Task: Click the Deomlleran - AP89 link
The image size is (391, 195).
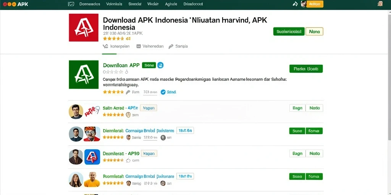Action: (x=121, y=153)
